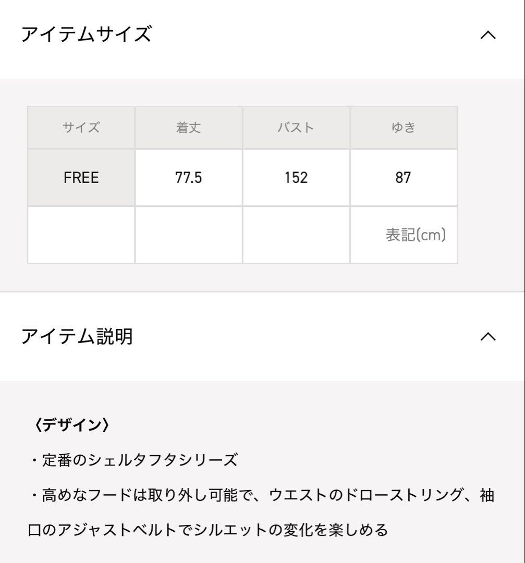This screenshot has height=563, width=525.
Task: Click the 高めなフードは取り外し可能 description line
Action: point(261,495)
